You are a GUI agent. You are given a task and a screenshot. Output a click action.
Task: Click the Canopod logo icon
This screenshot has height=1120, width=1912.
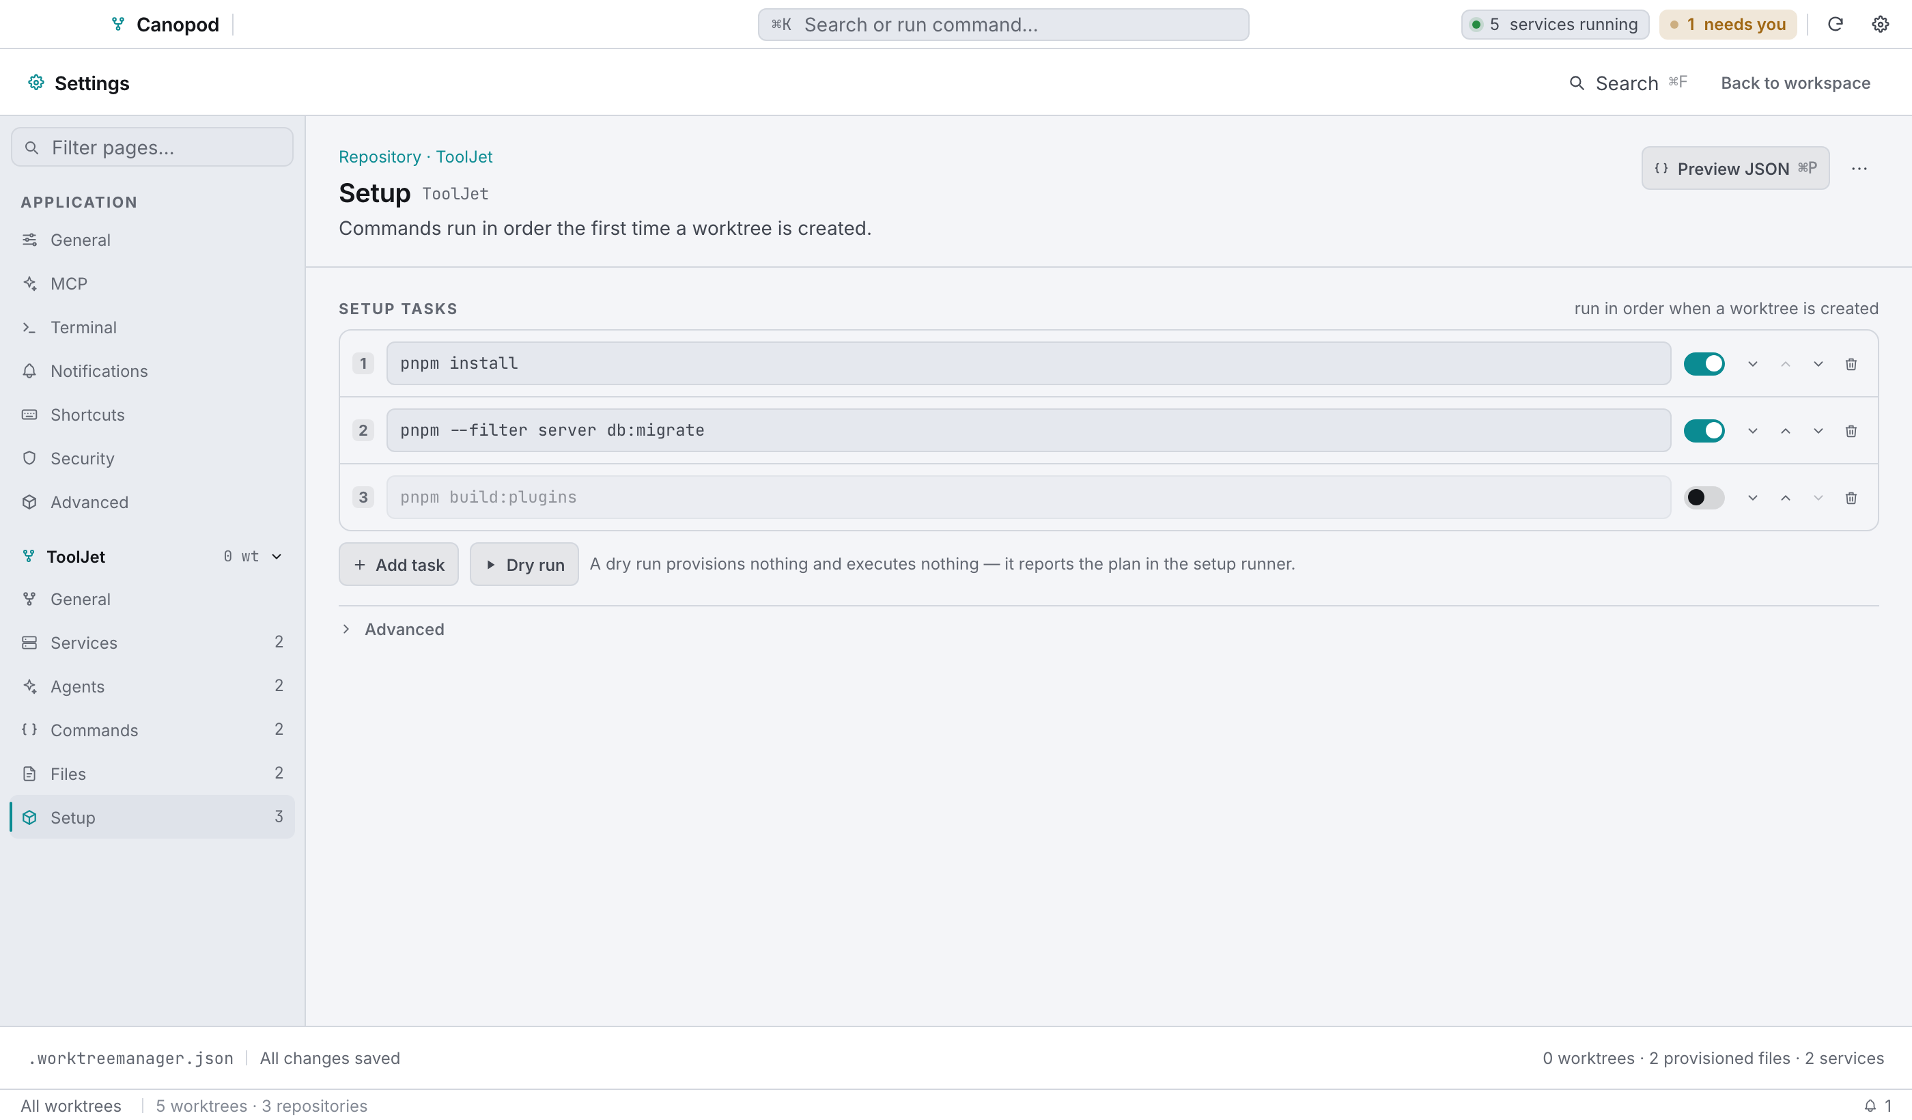(x=117, y=25)
